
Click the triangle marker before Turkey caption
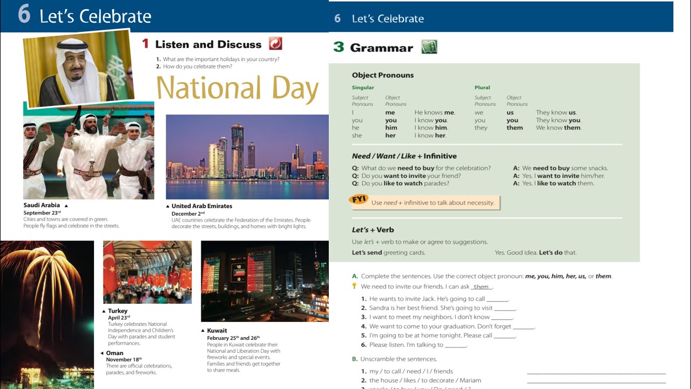[x=104, y=311]
